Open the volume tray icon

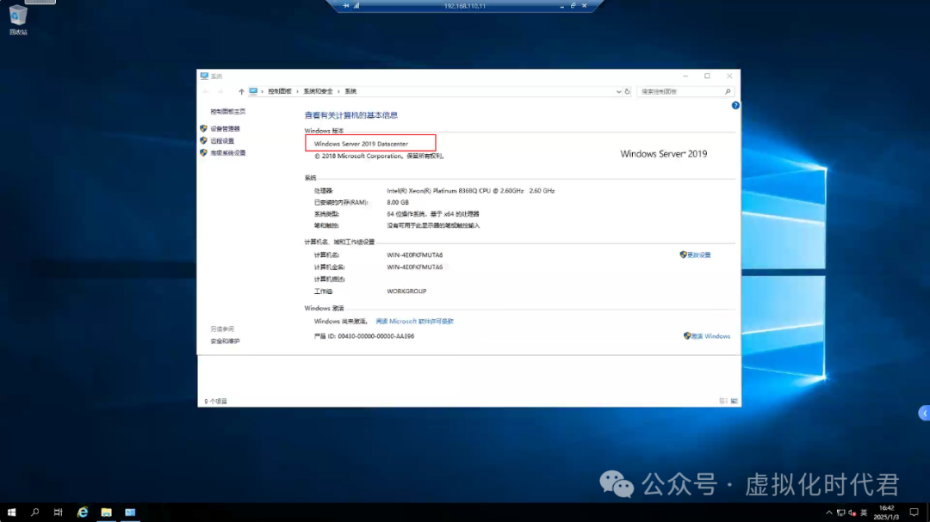(x=852, y=513)
